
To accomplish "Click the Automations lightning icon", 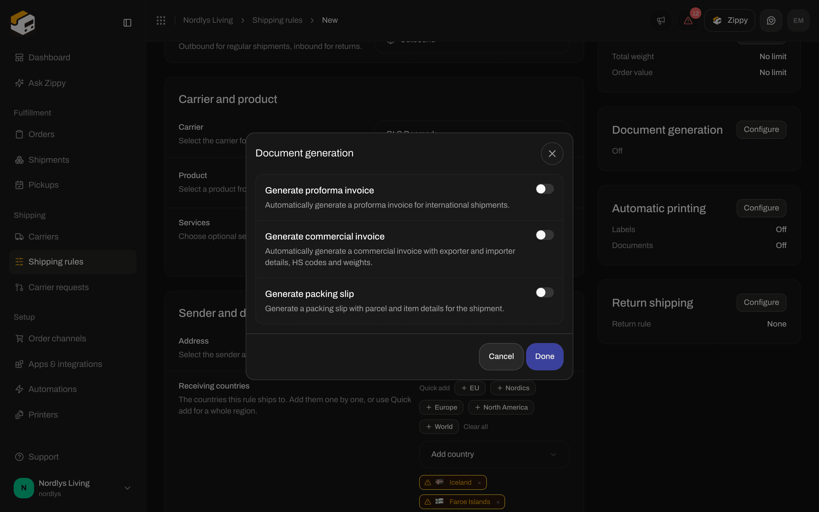I will pyautogui.click(x=19, y=389).
